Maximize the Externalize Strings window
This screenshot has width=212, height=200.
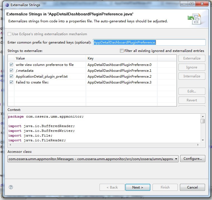[192, 4]
